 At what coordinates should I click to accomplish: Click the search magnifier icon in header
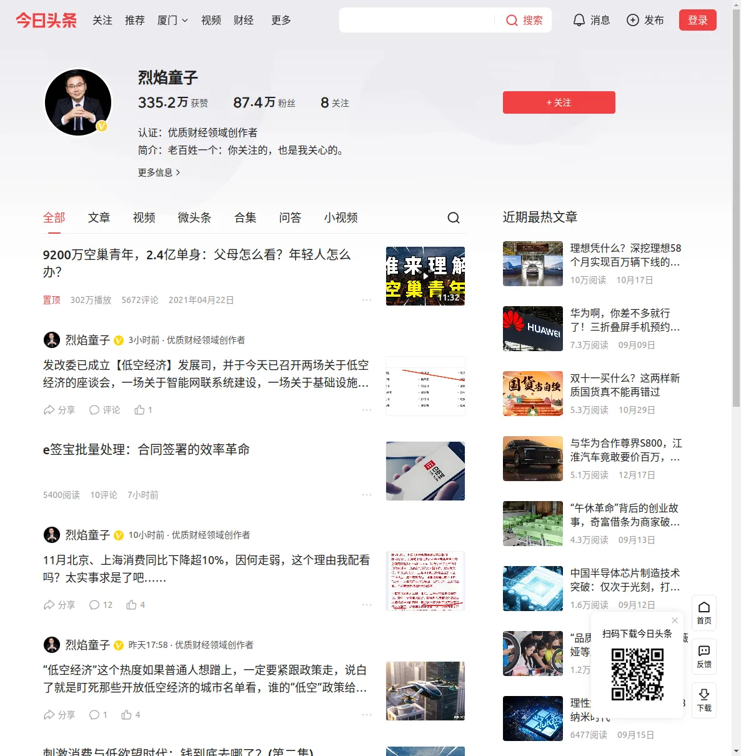pyautogui.click(x=512, y=21)
